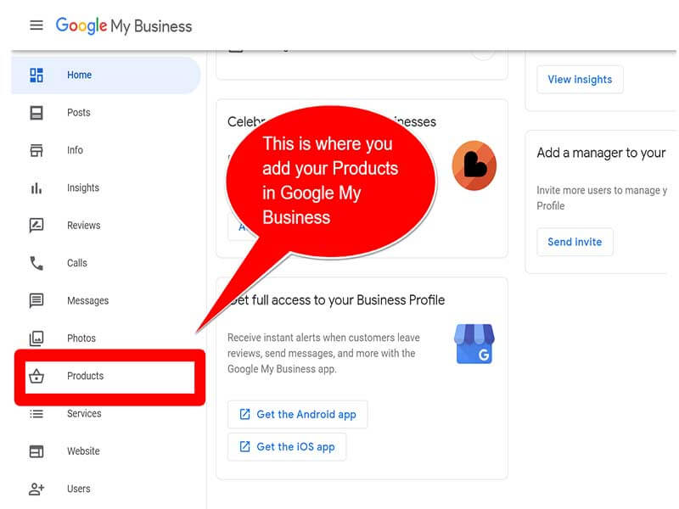Click the external link icon beside iOS app

[244, 446]
